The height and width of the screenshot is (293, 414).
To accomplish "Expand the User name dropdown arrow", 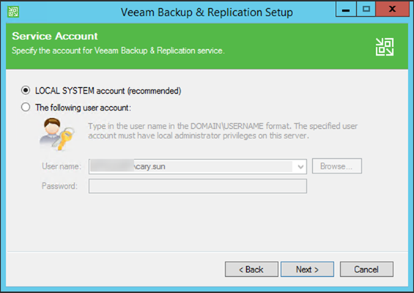I will pos(300,166).
